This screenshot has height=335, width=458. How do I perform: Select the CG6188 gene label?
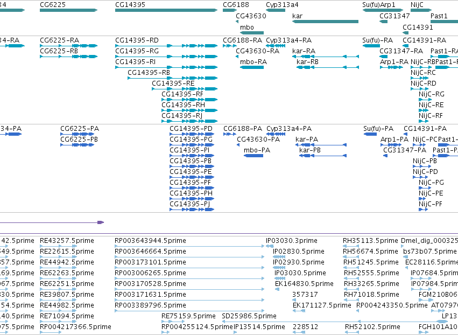click(x=236, y=5)
